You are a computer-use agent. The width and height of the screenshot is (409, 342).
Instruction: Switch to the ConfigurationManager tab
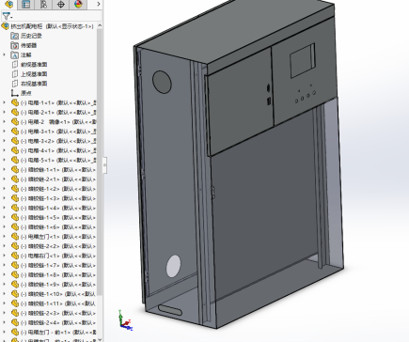click(x=43, y=4)
